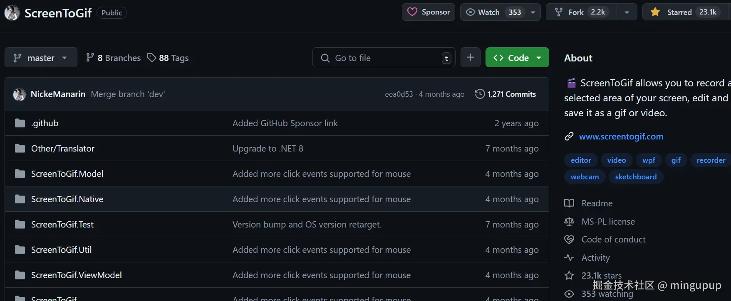Screen dimensions: 731x301
Task: Select the sketchboard topic tag
Action: [636, 177]
